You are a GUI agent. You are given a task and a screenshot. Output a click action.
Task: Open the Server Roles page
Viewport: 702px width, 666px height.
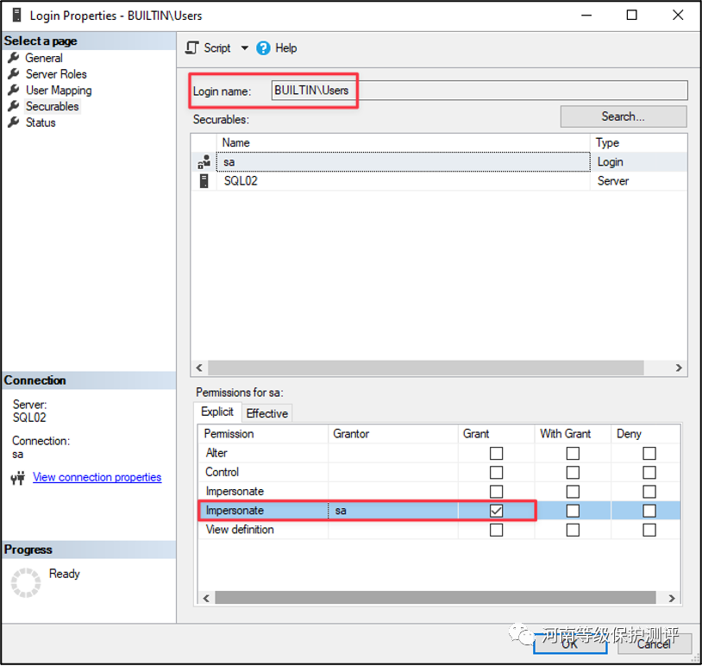click(56, 74)
